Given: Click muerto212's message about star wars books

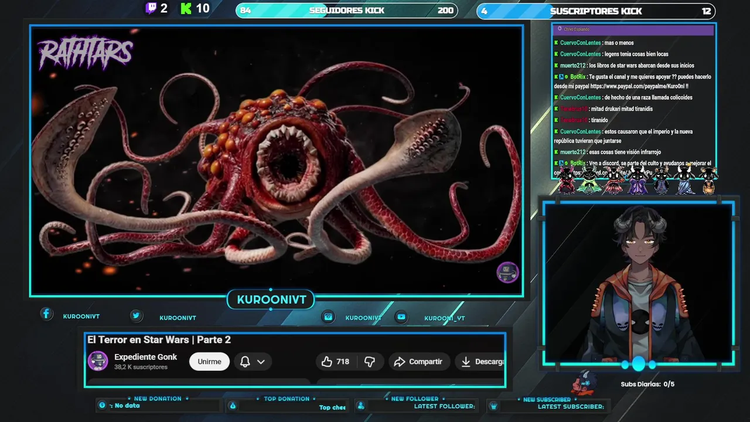Looking at the screenshot, I should 642,66.
